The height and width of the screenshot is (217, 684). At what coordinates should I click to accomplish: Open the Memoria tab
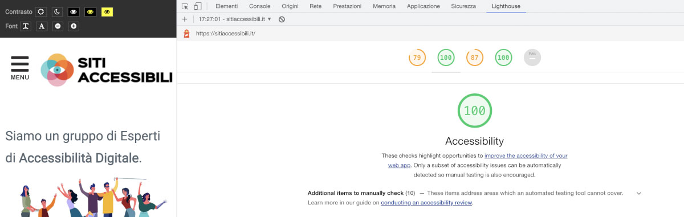pyautogui.click(x=384, y=6)
